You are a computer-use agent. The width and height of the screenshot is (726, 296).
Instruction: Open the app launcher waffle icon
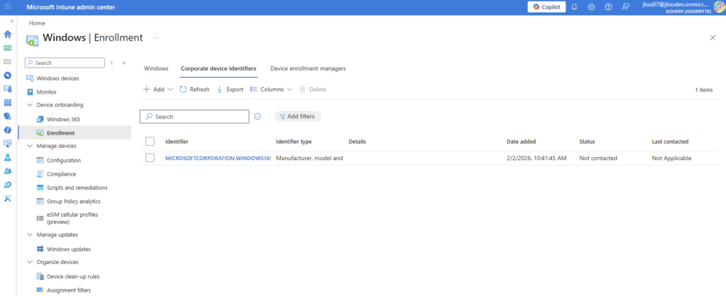click(8, 7)
